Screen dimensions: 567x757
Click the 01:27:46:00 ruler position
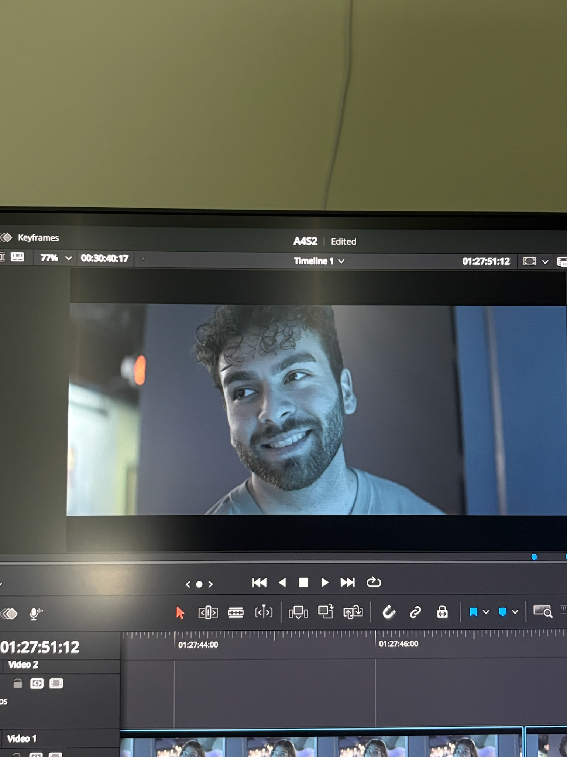point(398,644)
